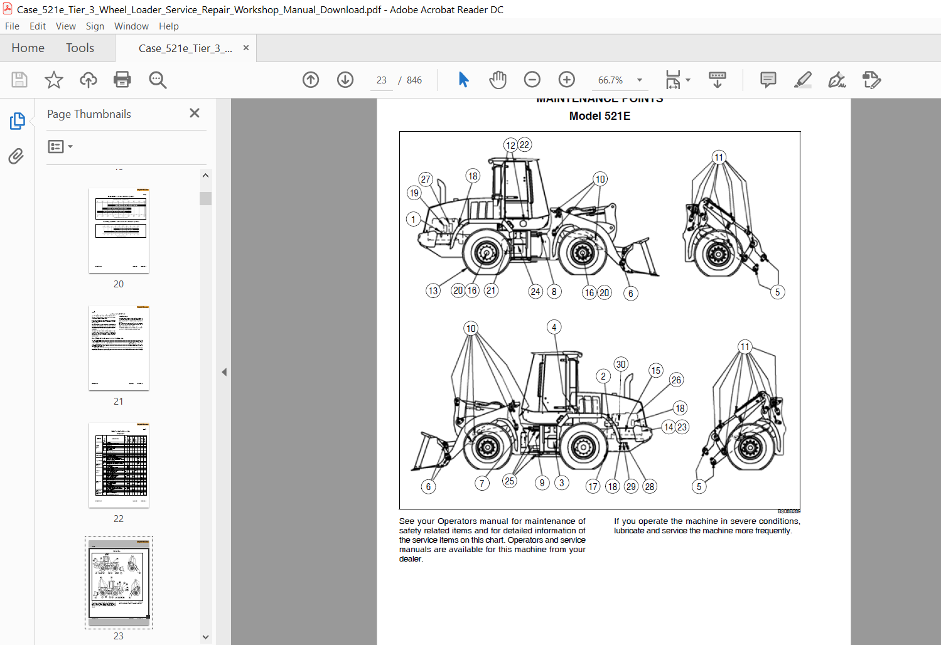Click the 'severe conditions' paragraph text

pyautogui.click(x=707, y=526)
